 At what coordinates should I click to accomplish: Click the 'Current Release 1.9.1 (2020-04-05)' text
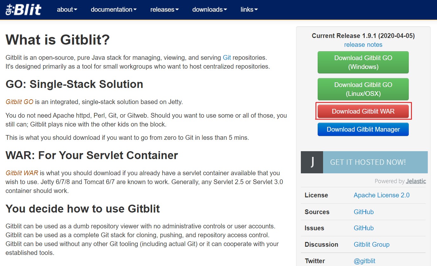point(363,36)
